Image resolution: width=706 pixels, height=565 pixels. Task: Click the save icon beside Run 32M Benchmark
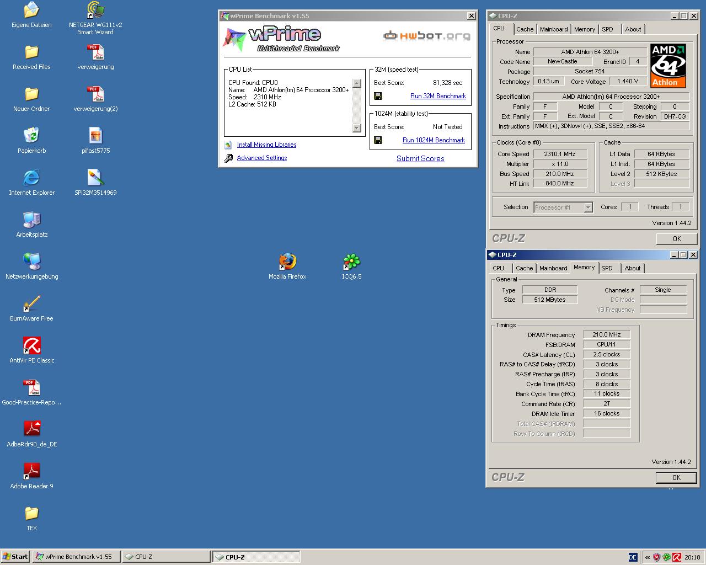(x=378, y=96)
